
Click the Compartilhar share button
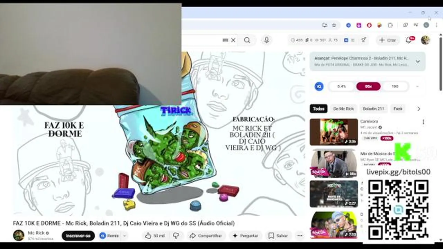(206, 236)
